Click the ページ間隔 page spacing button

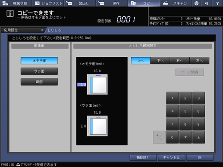(x=189, y=72)
